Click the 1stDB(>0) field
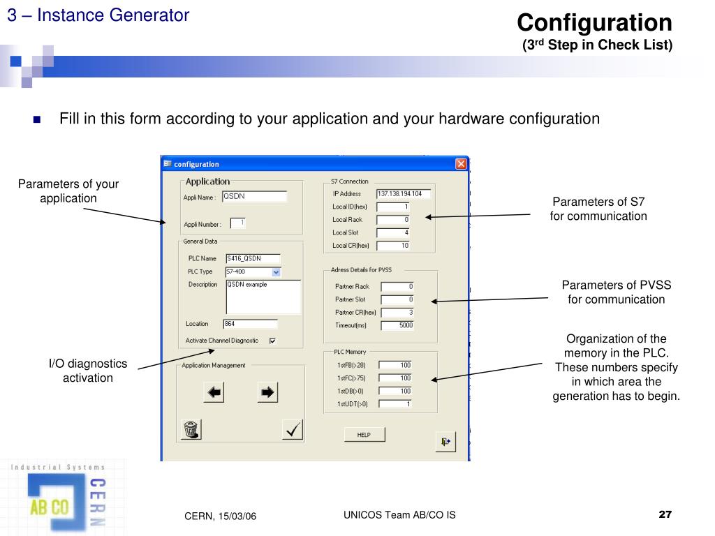 point(395,391)
